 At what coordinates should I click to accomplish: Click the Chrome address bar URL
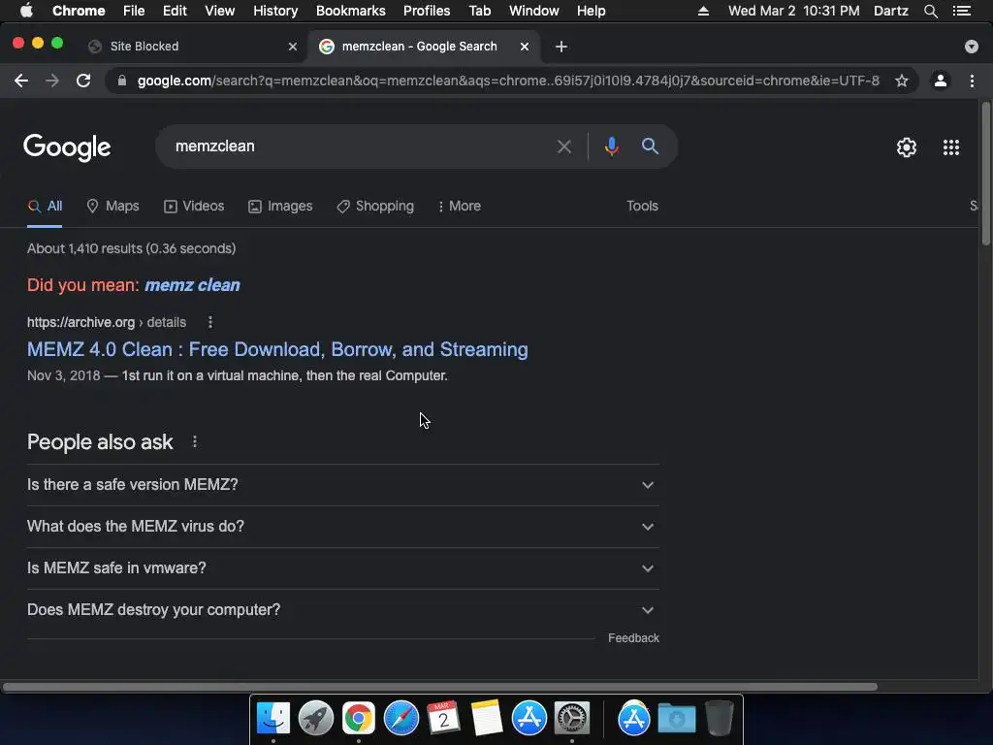coord(508,81)
